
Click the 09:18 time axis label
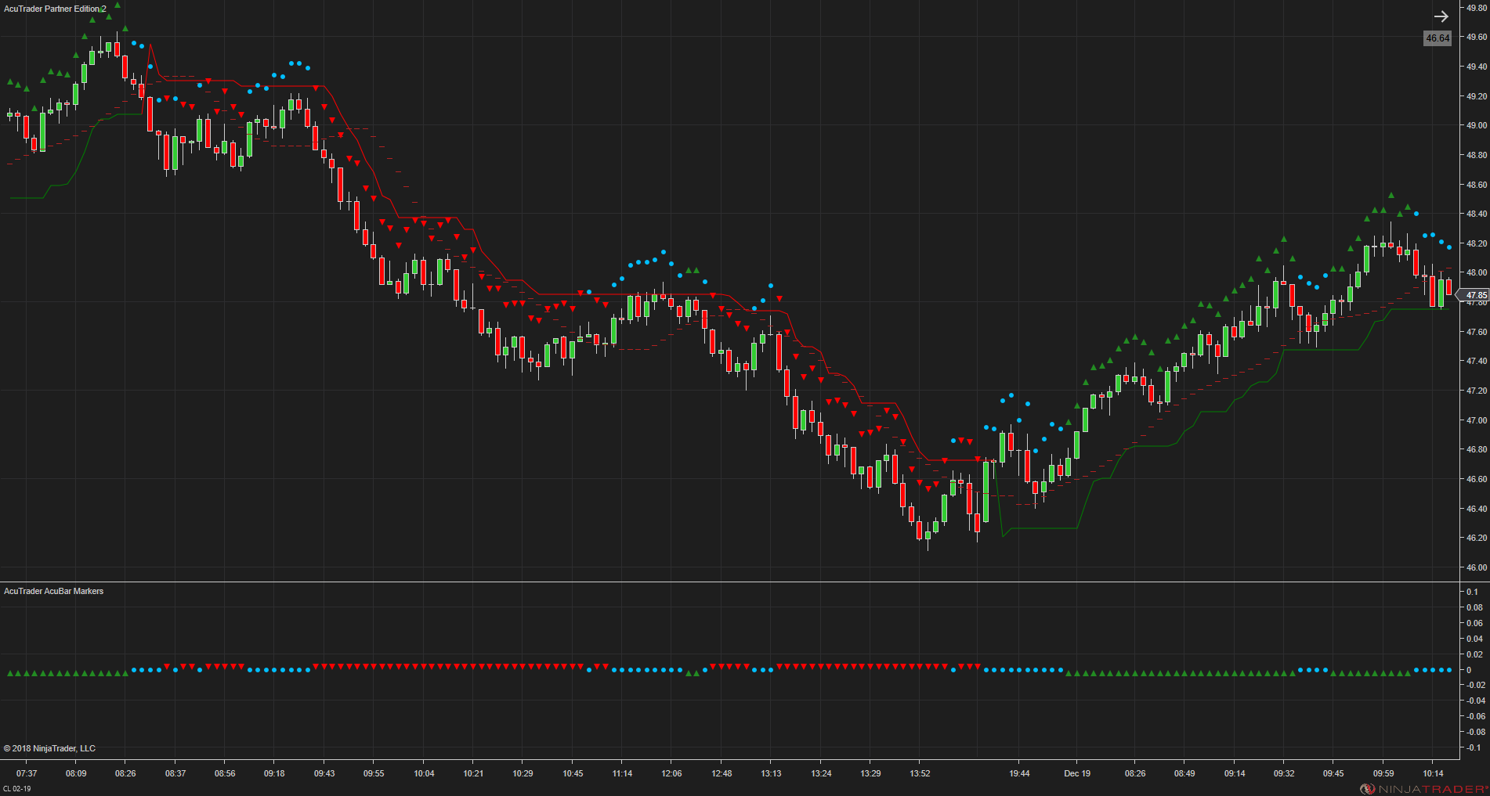pyautogui.click(x=274, y=773)
